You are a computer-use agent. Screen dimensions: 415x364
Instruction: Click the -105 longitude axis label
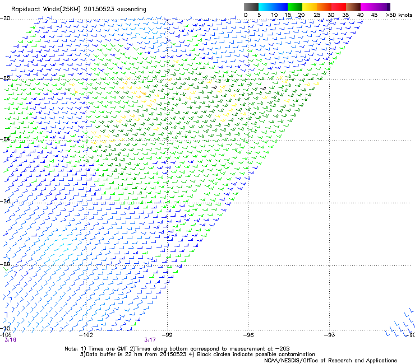coord(6,335)
